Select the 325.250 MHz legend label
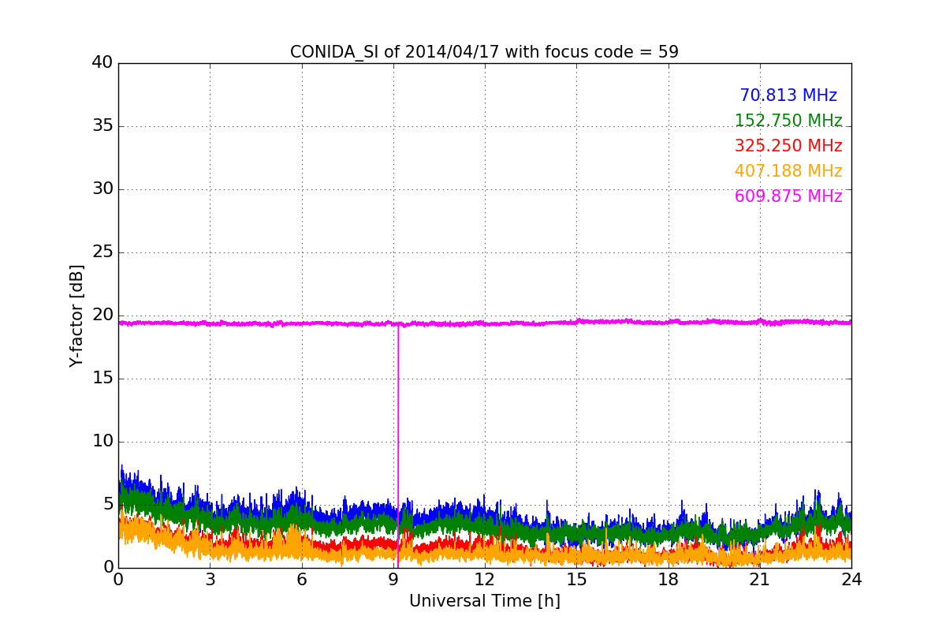The height and width of the screenshot is (631, 946). (788, 146)
